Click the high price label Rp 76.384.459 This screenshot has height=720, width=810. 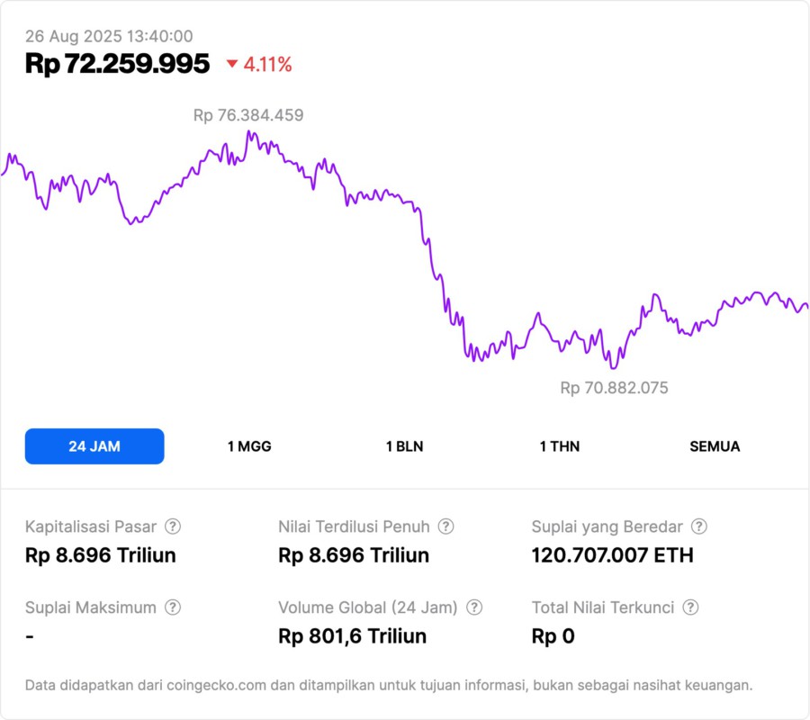tap(248, 115)
